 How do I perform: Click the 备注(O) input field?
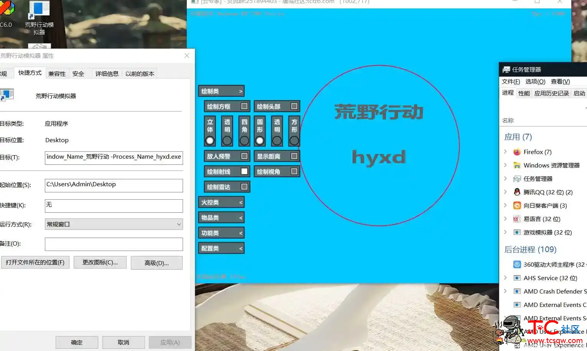pyautogui.click(x=114, y=244)
